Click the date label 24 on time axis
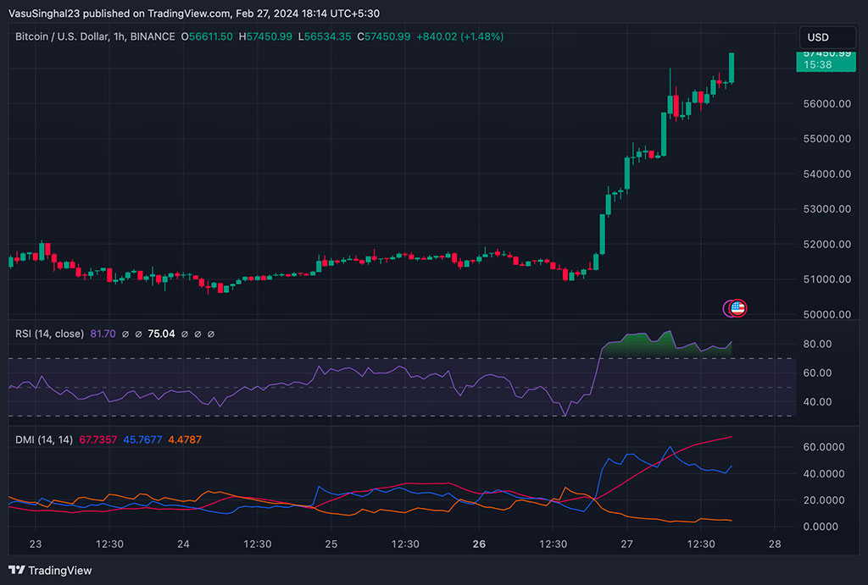868x585 pixels. 183,544
